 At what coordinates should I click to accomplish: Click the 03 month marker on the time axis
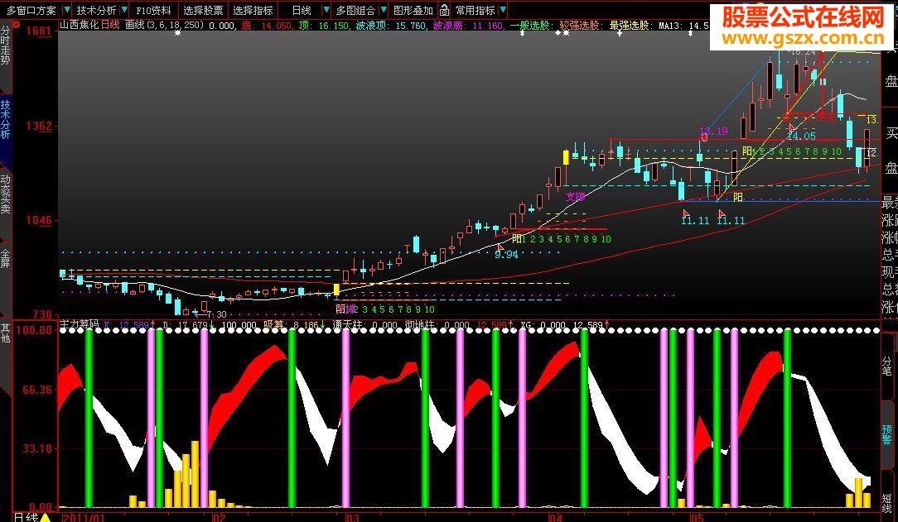coord(351,517)
